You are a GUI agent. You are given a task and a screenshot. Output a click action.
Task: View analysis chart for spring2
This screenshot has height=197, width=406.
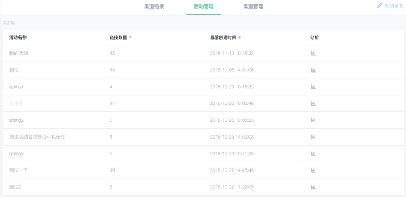(313, 120)
